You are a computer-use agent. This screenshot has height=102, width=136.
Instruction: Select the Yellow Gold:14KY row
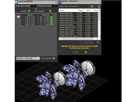click(78, 18)
